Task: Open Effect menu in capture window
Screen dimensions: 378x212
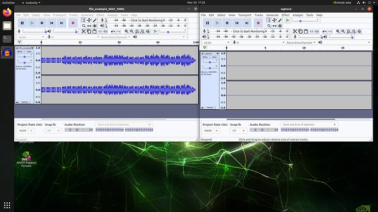Action: tap(285, 15)
